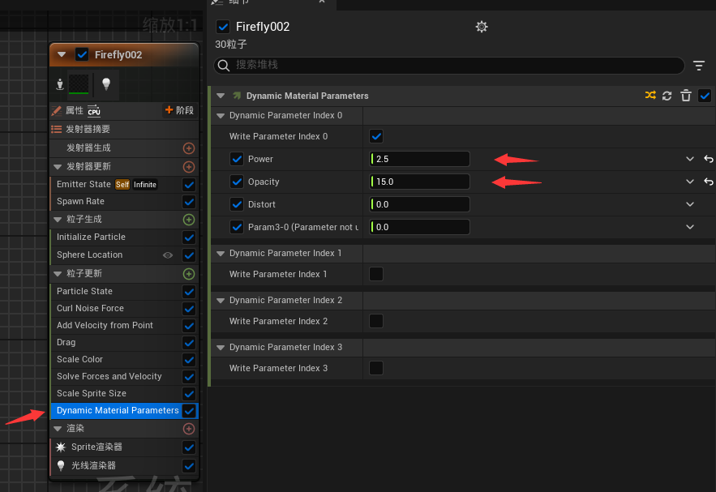Collapse Dynamic Parameter Index 2
The image size is (716, 492).
(x=221, y=301)
